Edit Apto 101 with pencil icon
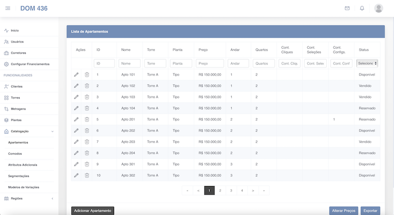The width and height of the screenshot is (394, 215). pos(76,74)
